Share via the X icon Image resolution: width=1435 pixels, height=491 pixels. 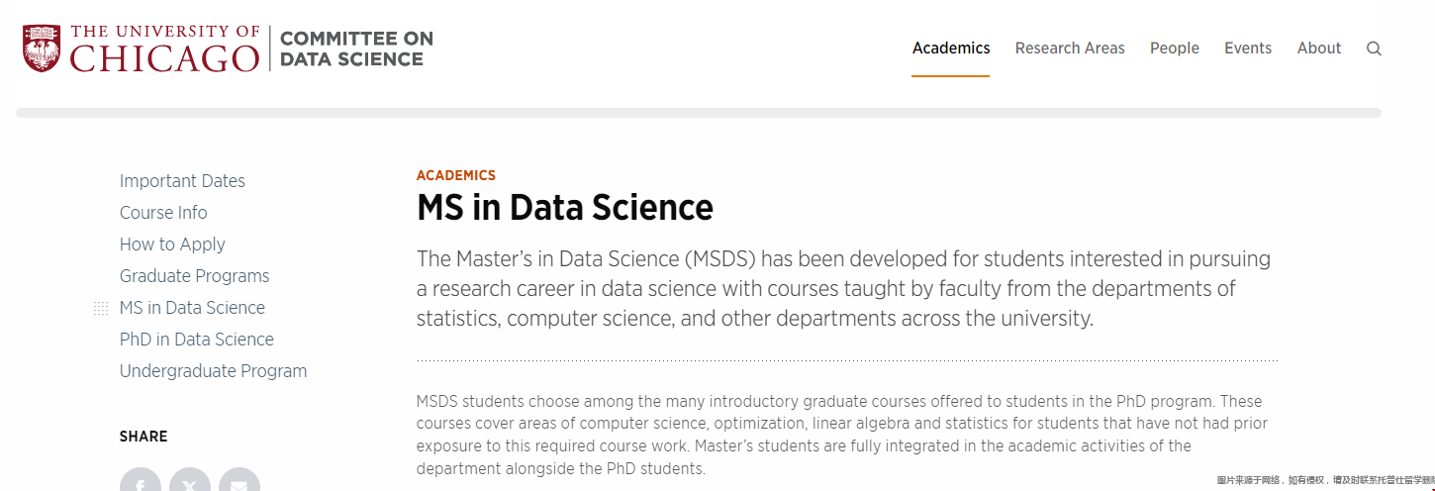click(190, 481)
